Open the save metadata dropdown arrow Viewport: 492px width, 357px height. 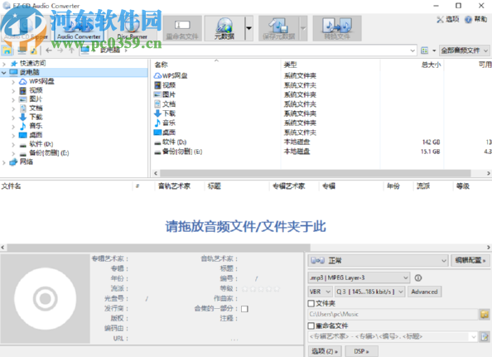[303, 28]
